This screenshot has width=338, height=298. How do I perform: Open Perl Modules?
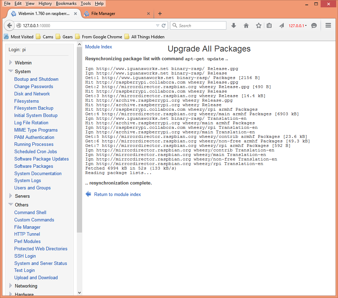[27, 241]
